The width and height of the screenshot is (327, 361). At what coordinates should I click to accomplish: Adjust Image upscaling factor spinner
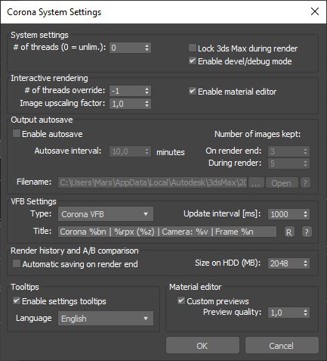pyautogui.click(x=147, y=104)
